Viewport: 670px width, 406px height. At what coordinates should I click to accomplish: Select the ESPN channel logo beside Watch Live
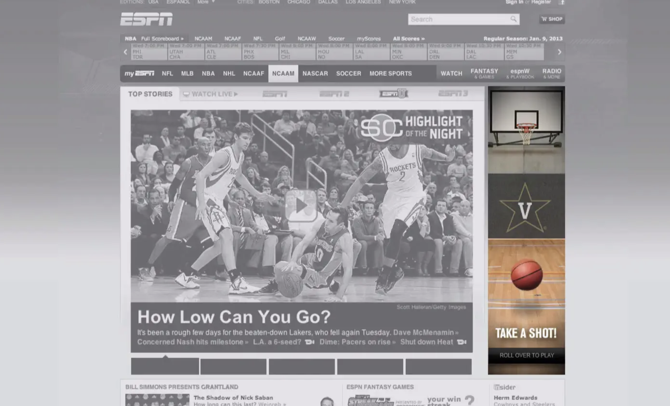275,94
